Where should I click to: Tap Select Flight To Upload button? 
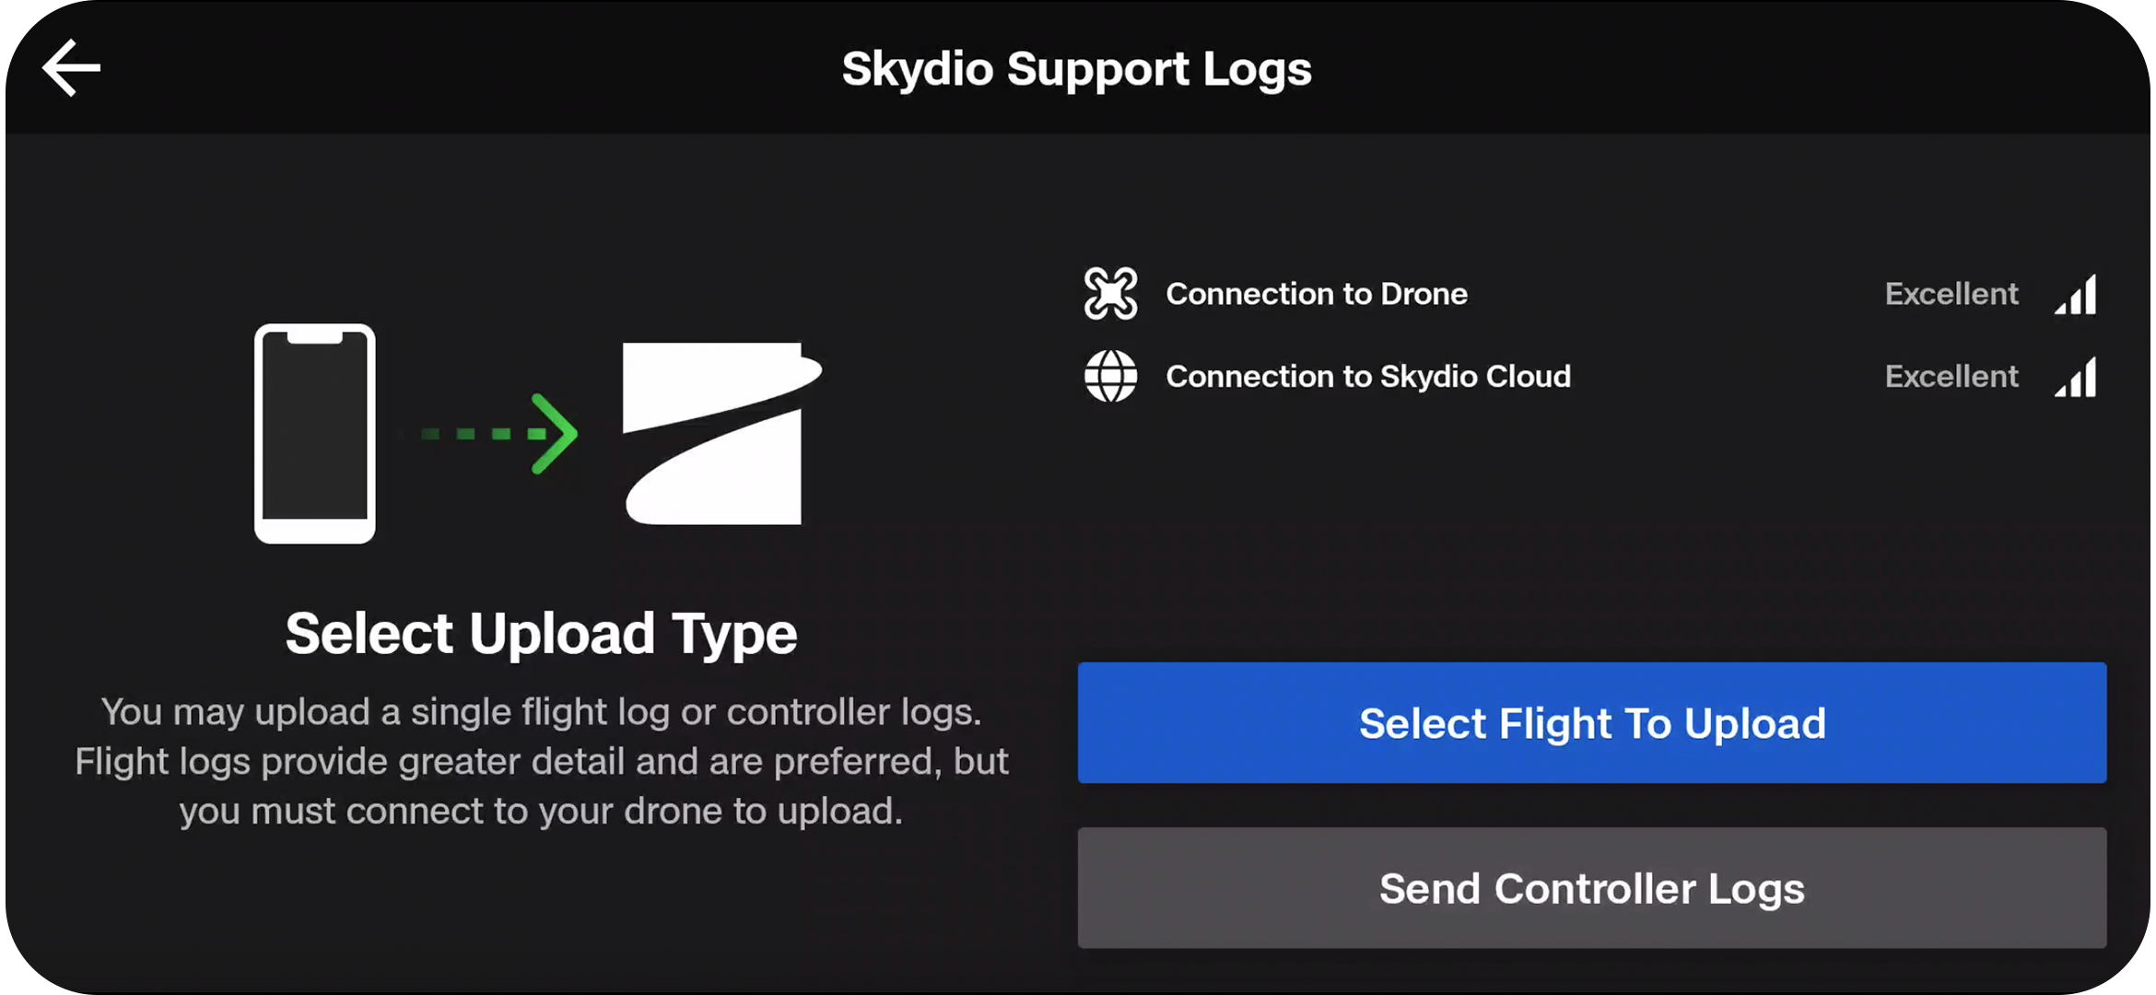[1592, 723]
